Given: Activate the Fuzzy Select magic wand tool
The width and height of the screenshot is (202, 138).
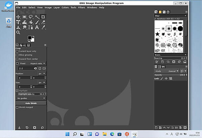Looking at the screenshot, I should click(x=37, y=17).
